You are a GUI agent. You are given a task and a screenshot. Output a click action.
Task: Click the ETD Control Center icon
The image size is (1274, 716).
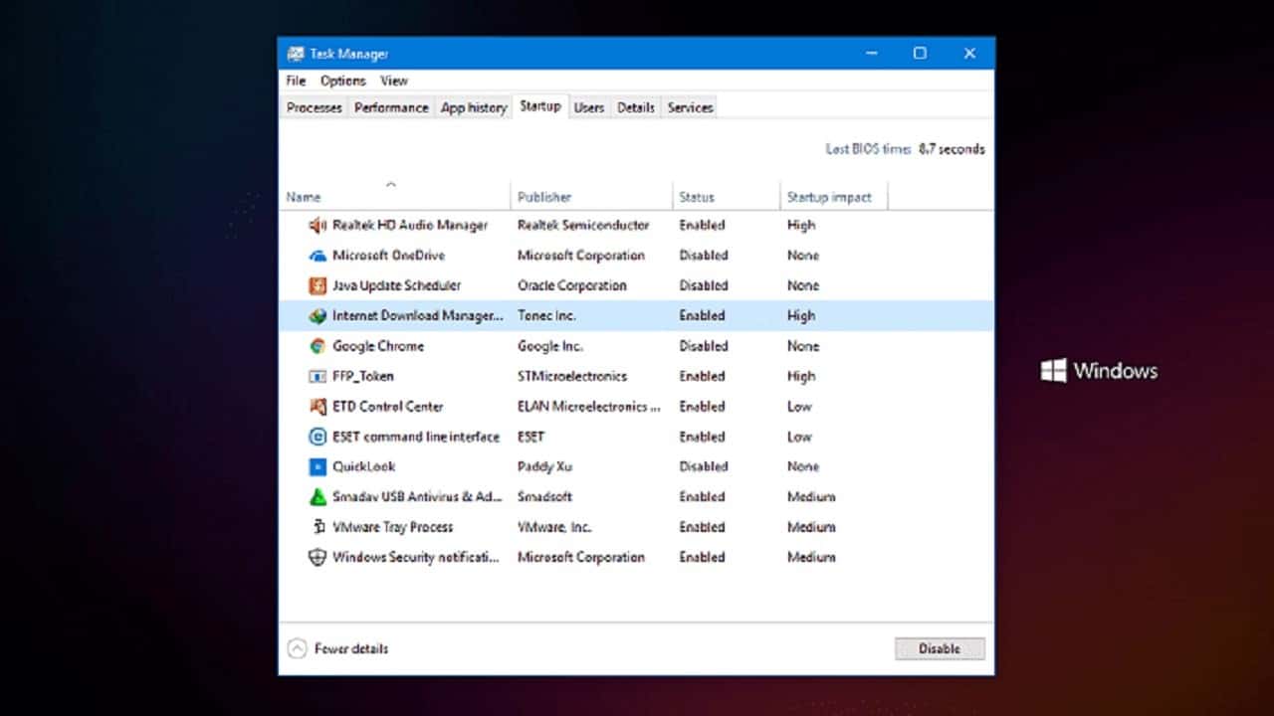pyautogui.click(x=318, y=407)
